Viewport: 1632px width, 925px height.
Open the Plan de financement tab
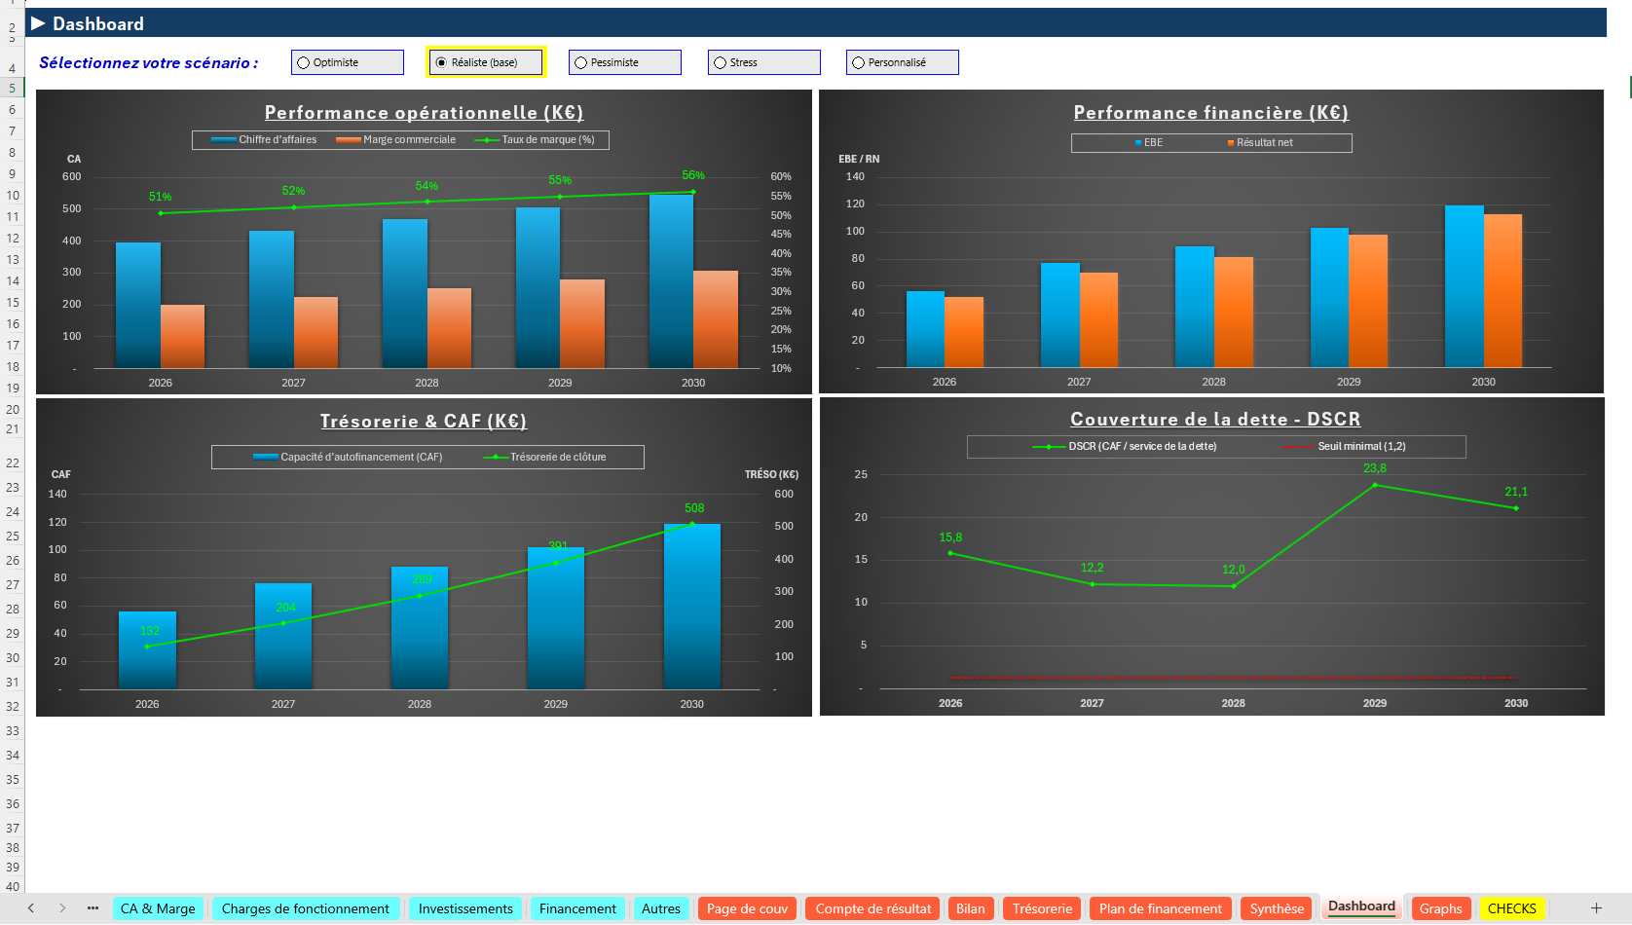pyautogui.click(x=1160, y=908)
